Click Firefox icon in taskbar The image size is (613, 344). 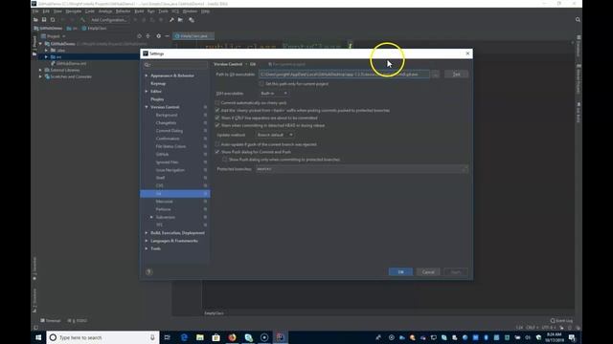(232, 337)
